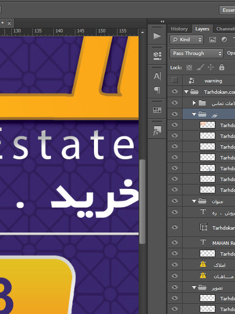Viewport: 235px width, 314px height.
Task: Click the vertical canvas scrollbar thumb
Action: click(x=142, y=202)
